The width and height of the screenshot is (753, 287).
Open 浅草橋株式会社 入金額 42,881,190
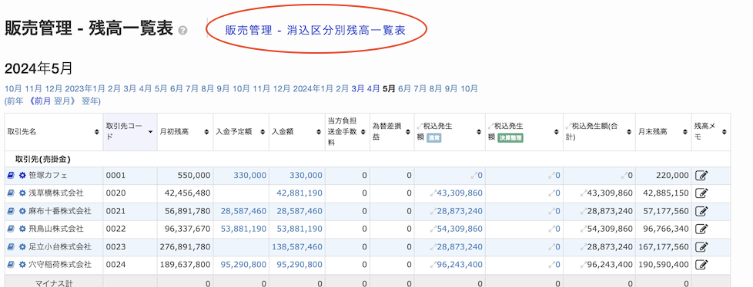click(300, 193)
